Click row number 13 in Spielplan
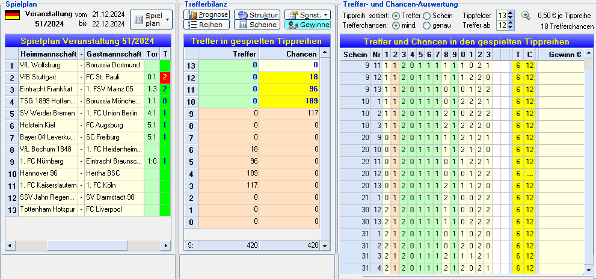 [x=12, y=209]
